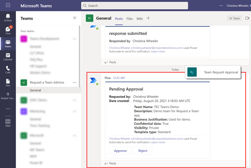The height and width of the screenshot is (168, 251).
Task: Open the Calendar app
Action: pyautogui.click(x=8, y=57)
